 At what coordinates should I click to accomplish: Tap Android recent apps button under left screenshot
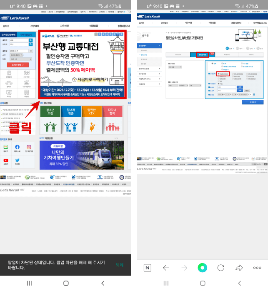[29, 283]
